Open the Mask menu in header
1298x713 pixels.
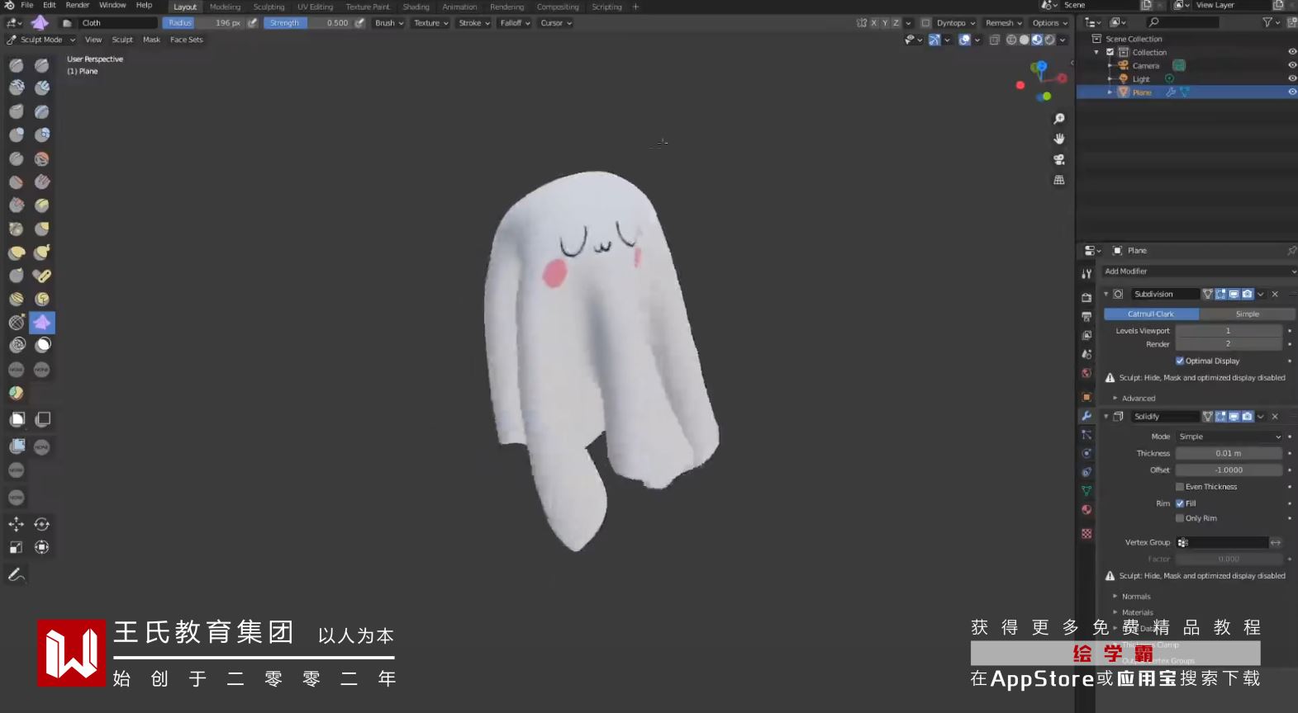coord(151,40)
